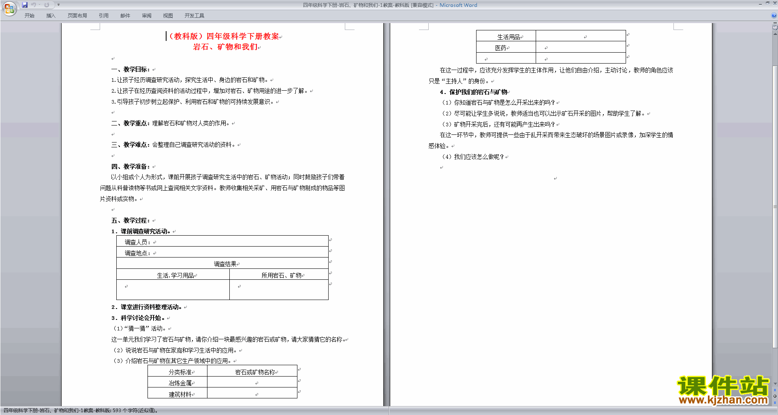Click the Redo/Repeat icon

[47, 5]
